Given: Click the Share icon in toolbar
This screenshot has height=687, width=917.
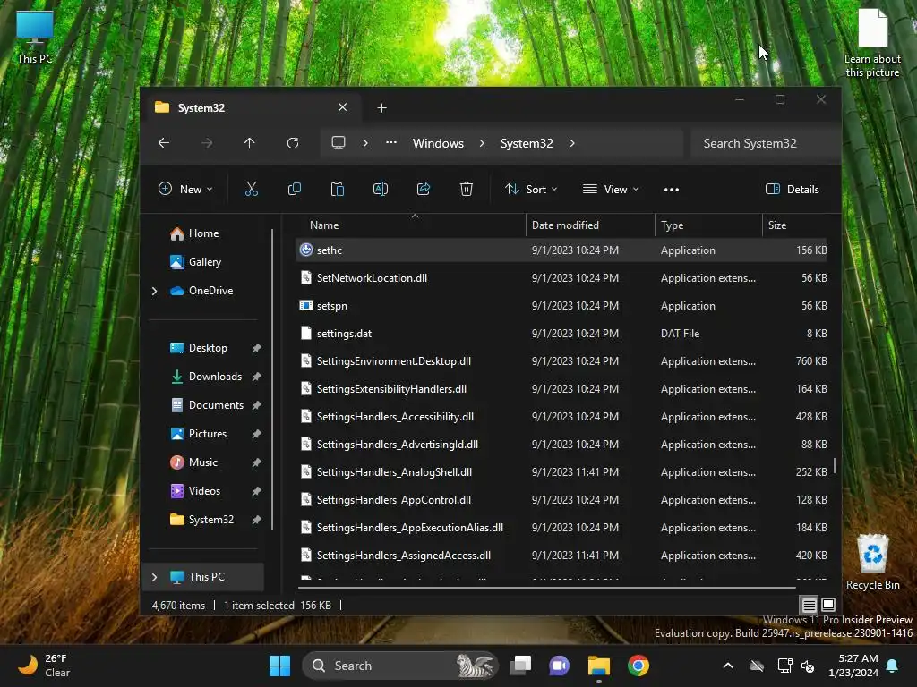Looking at the screenshot, I should pyautogui.click(x=424, y=189).
